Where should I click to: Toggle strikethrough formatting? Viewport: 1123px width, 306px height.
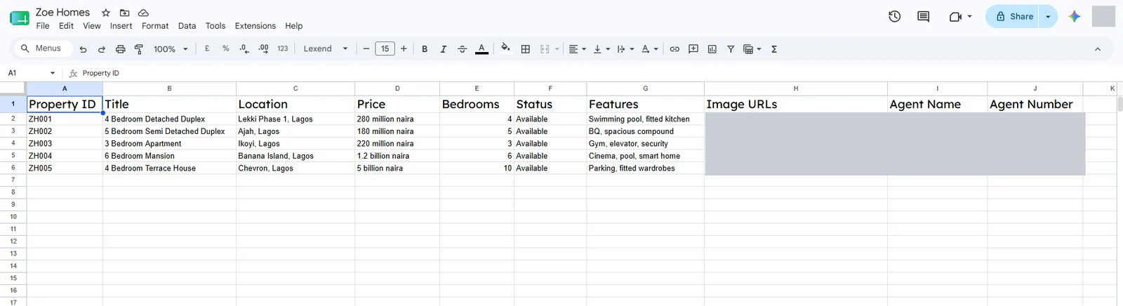point(462,49)
